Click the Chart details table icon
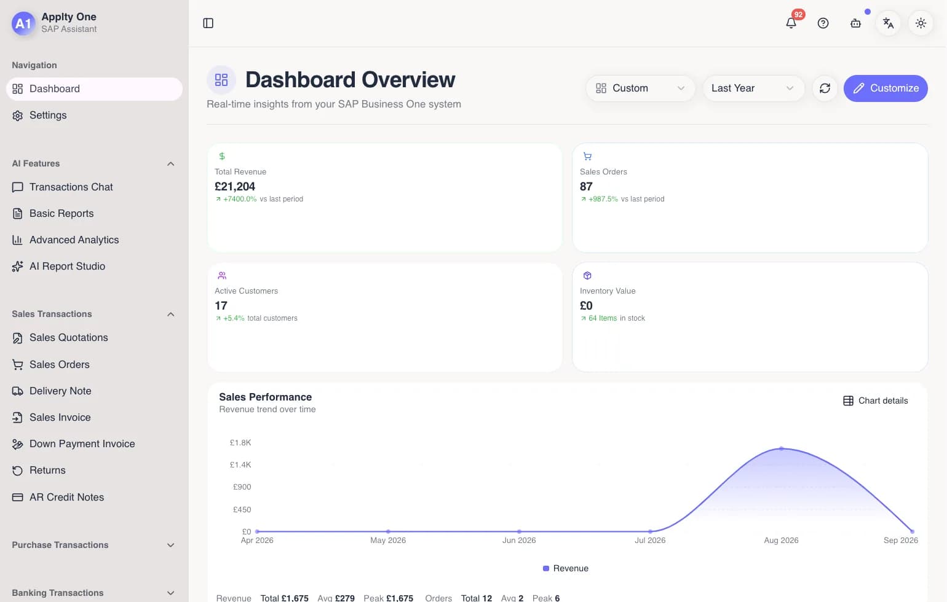This screenshot has height=602, width=947. (x=848, y=401)
